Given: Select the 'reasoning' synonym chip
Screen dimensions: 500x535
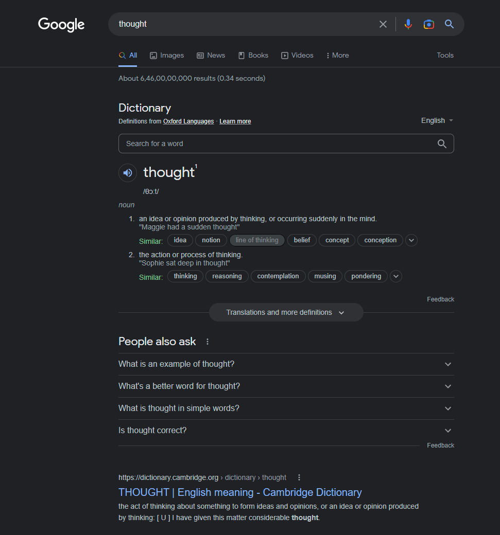Looking at the screenshot, I should point(227,276).
